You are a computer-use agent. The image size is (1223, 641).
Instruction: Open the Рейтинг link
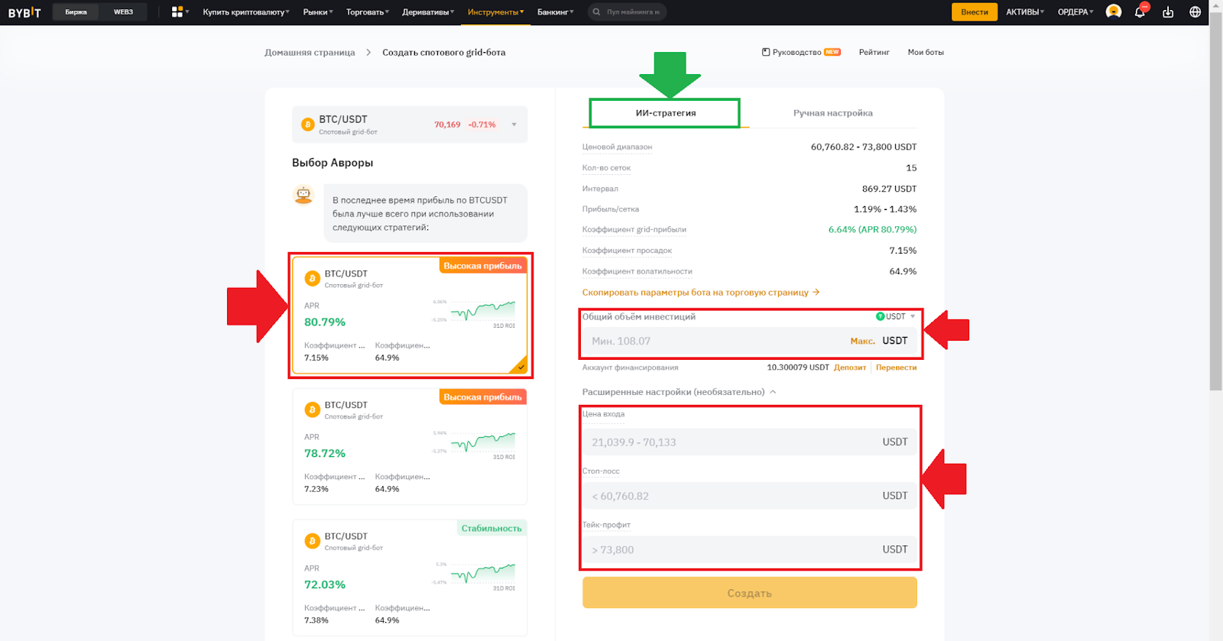pos(874,52)
